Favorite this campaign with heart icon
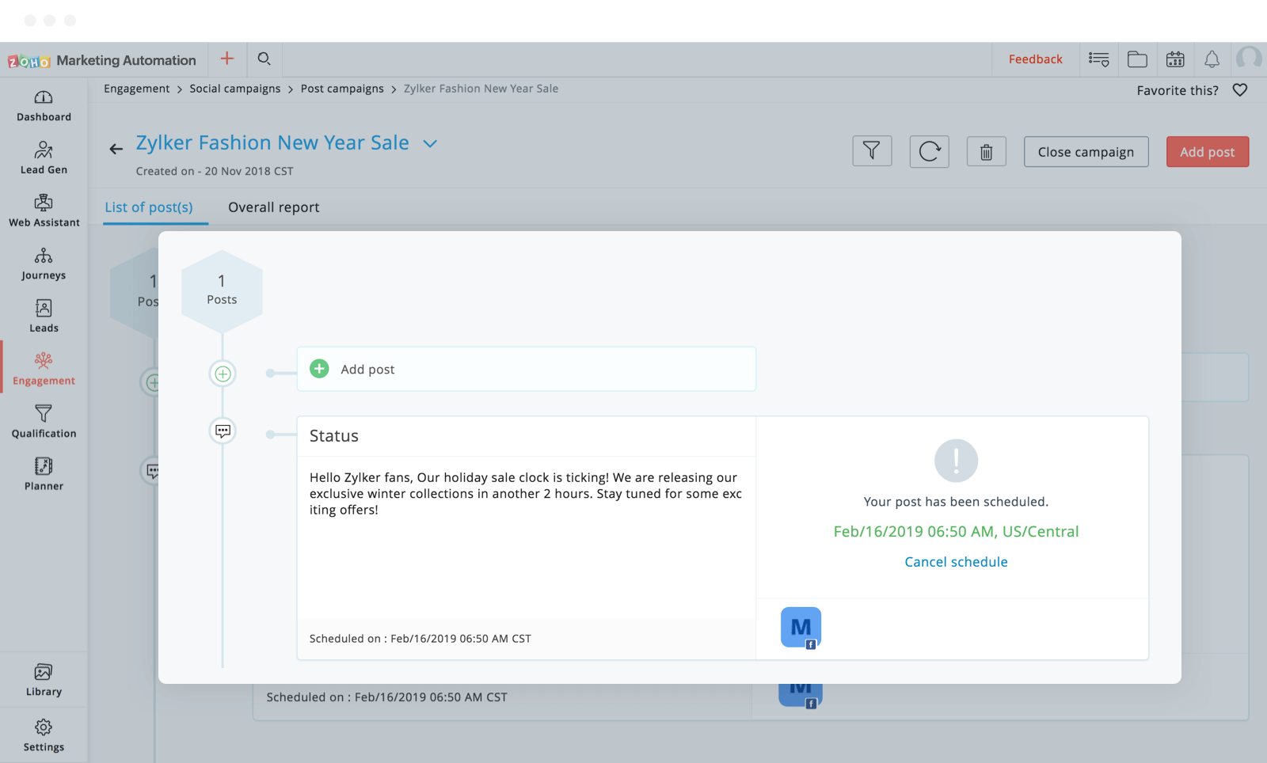 point(1239,89)
